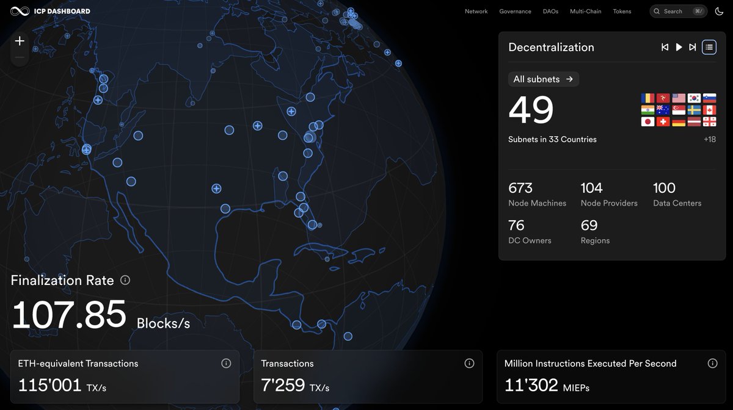Open 673 Node Machines stat
This screenshot has height=410, width=733.
pyautogui.click(x=537, y=195)
